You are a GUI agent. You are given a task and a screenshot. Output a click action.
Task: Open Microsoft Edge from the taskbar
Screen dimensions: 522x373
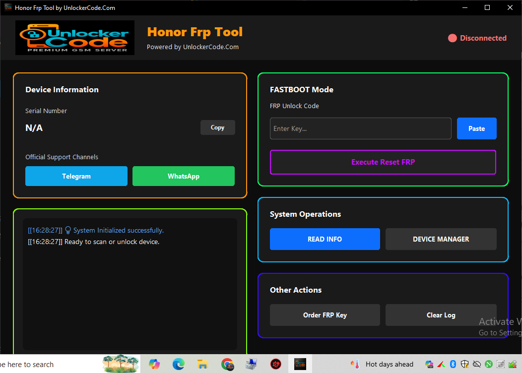click(x=179, y=365)
